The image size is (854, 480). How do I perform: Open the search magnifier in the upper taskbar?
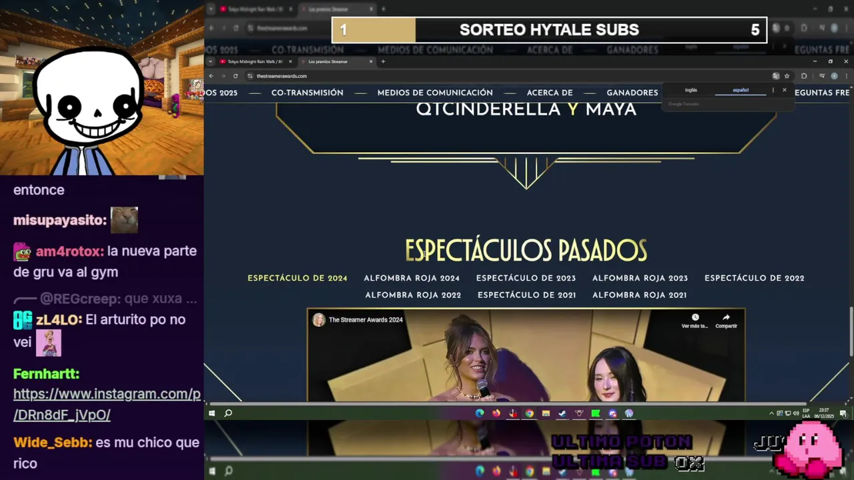pyautogui.click(x=228, y=413)
